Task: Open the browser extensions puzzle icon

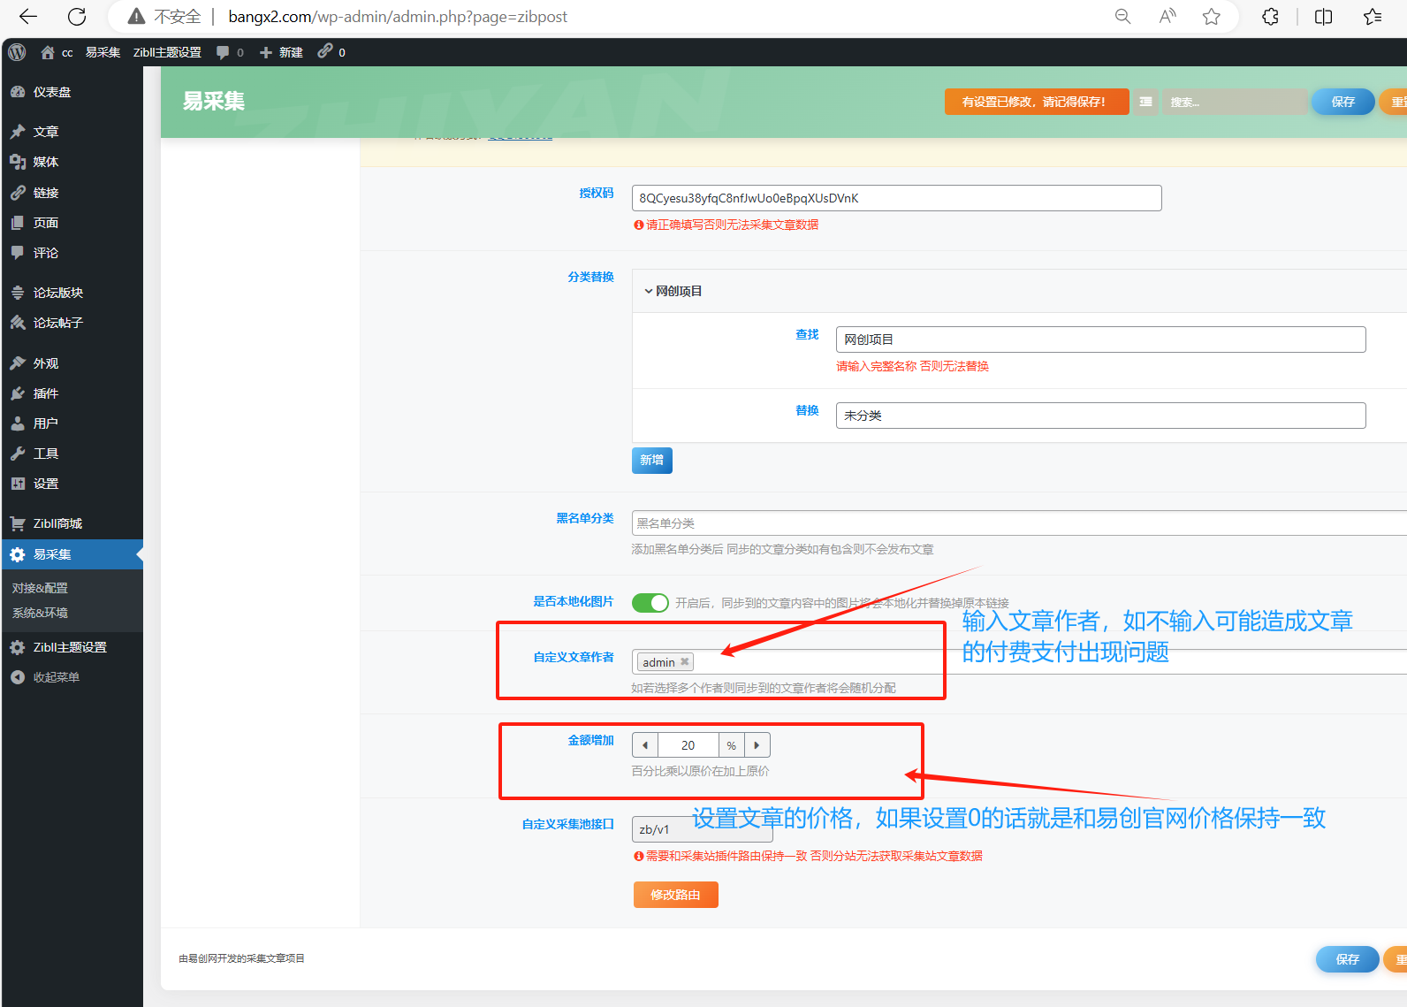Action: coord(1270,16)
